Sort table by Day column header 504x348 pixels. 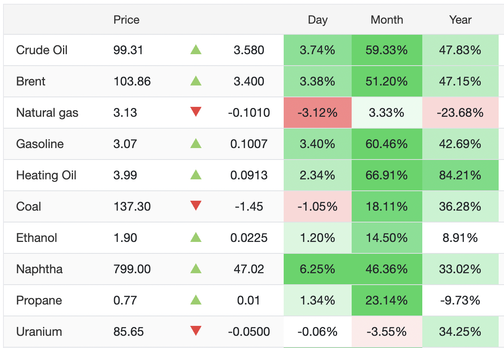[x=318, y=20]
